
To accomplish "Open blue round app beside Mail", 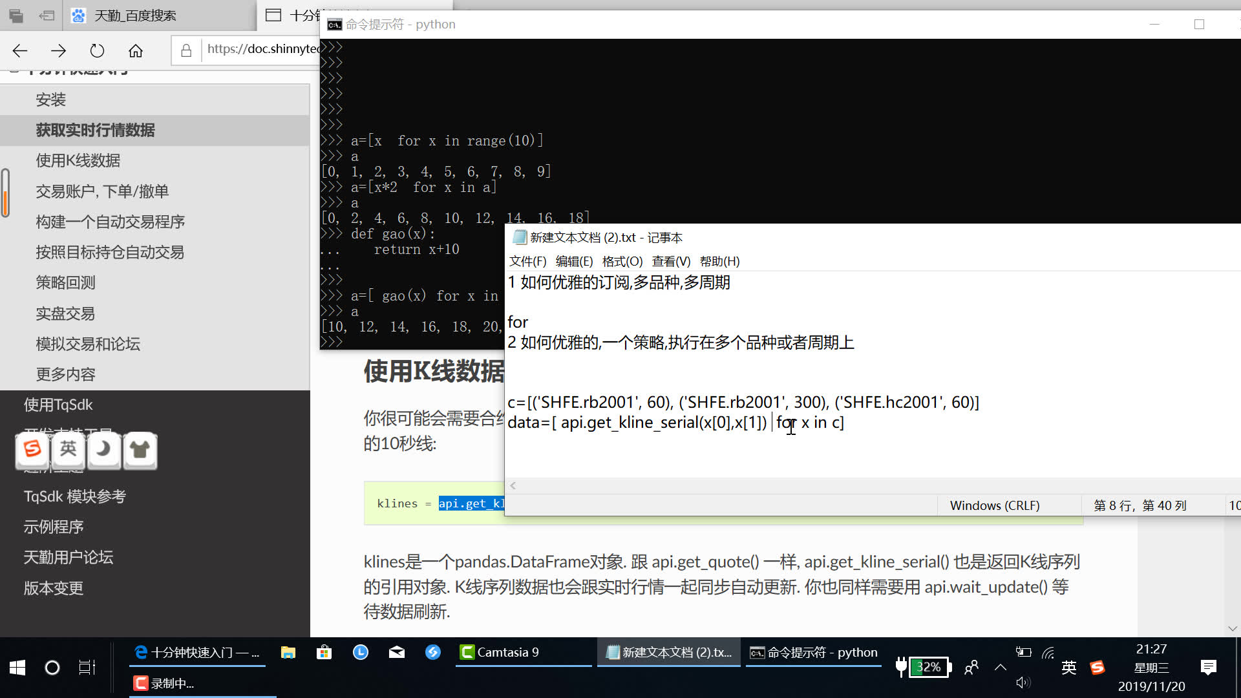I will click(433, 653).
